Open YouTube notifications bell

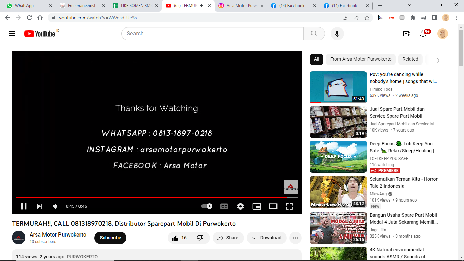point(423,34)
